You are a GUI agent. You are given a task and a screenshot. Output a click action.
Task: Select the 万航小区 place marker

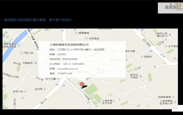(21, 53)
